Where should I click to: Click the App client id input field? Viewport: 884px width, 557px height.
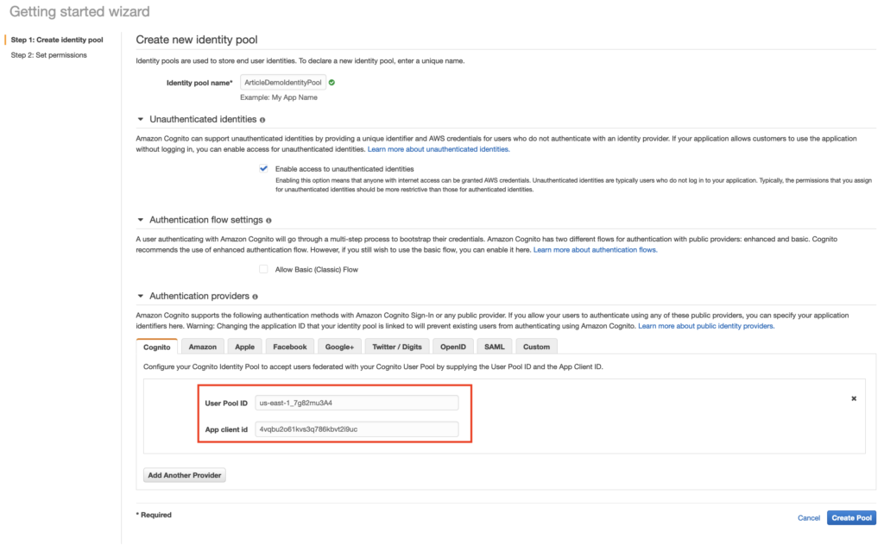(357, 429)
